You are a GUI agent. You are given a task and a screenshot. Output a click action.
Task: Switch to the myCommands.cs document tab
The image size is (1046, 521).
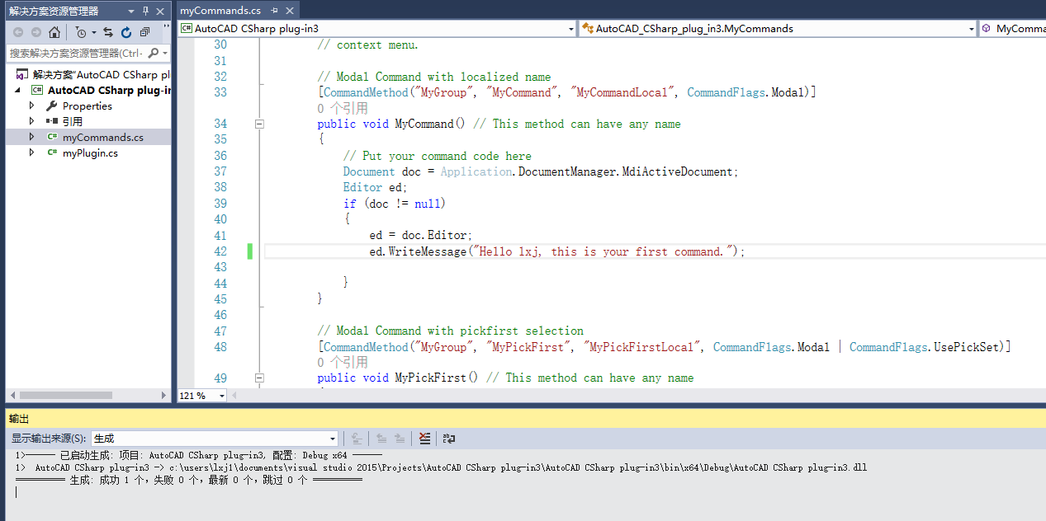pyautogui.click(x=220, y=11)
